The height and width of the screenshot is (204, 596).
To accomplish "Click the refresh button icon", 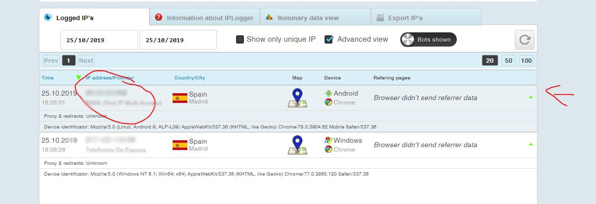I will pos(525,40).
